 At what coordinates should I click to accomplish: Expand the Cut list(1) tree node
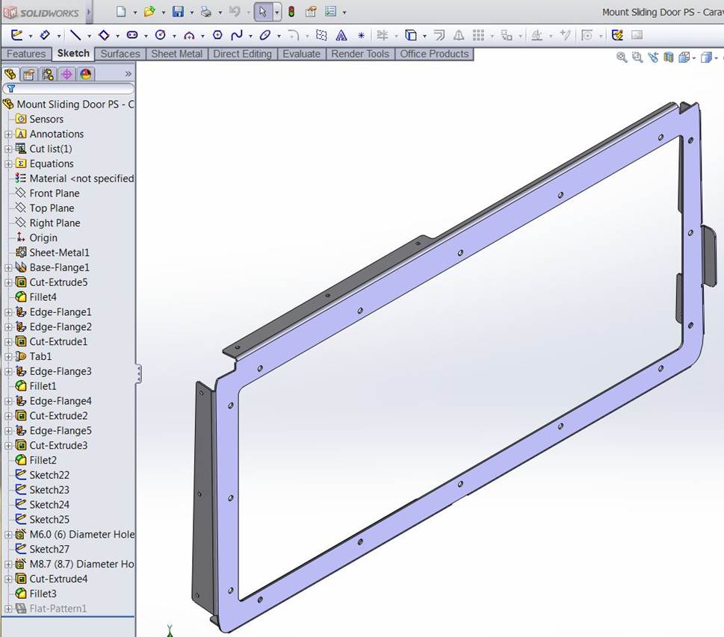click(x=8, y=149)
